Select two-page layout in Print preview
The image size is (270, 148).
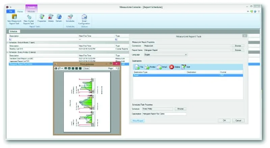pos(69,68)
